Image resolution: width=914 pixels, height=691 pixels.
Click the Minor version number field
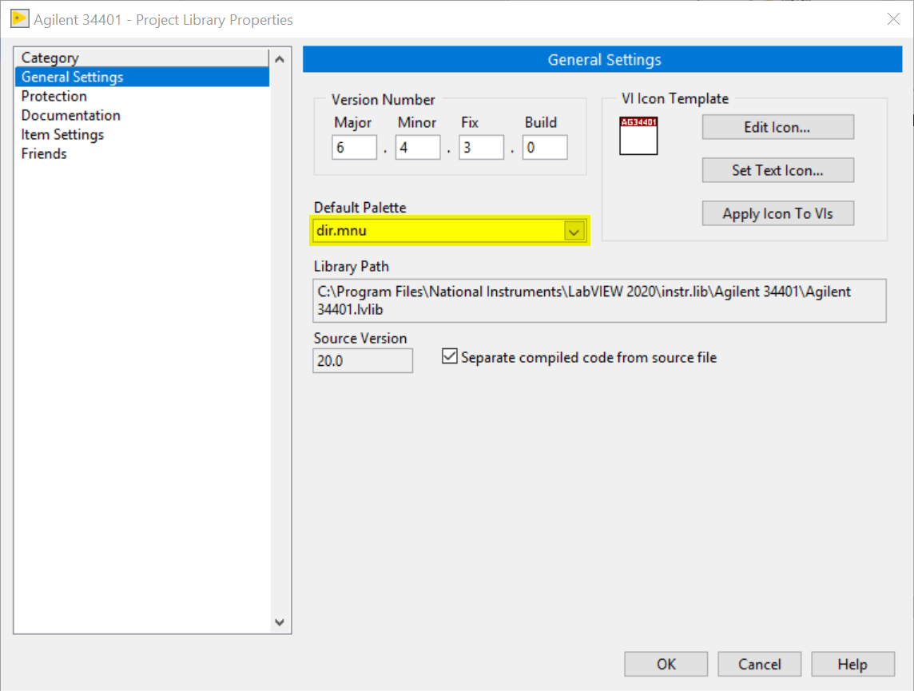(418, 148)
